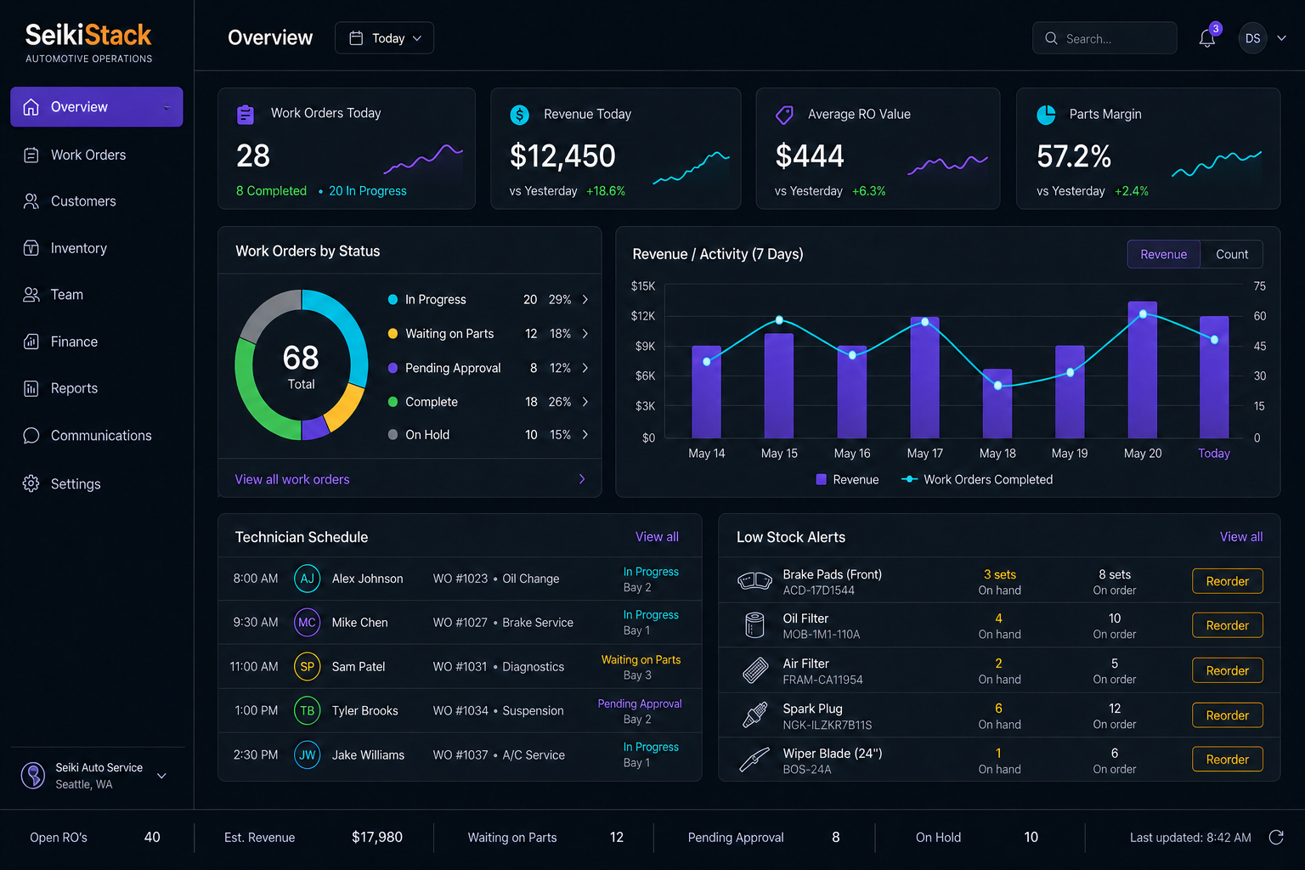Open the Today date range dropdown

pos(384,38)
